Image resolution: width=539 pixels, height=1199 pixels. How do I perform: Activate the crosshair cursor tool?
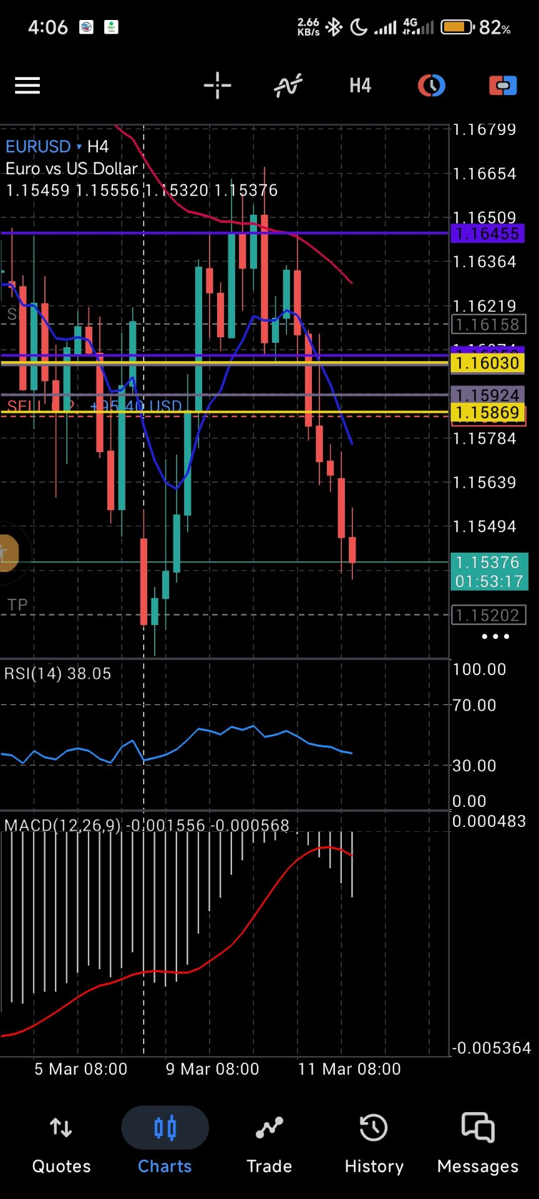pyautogui.click(x=217, y=86)
